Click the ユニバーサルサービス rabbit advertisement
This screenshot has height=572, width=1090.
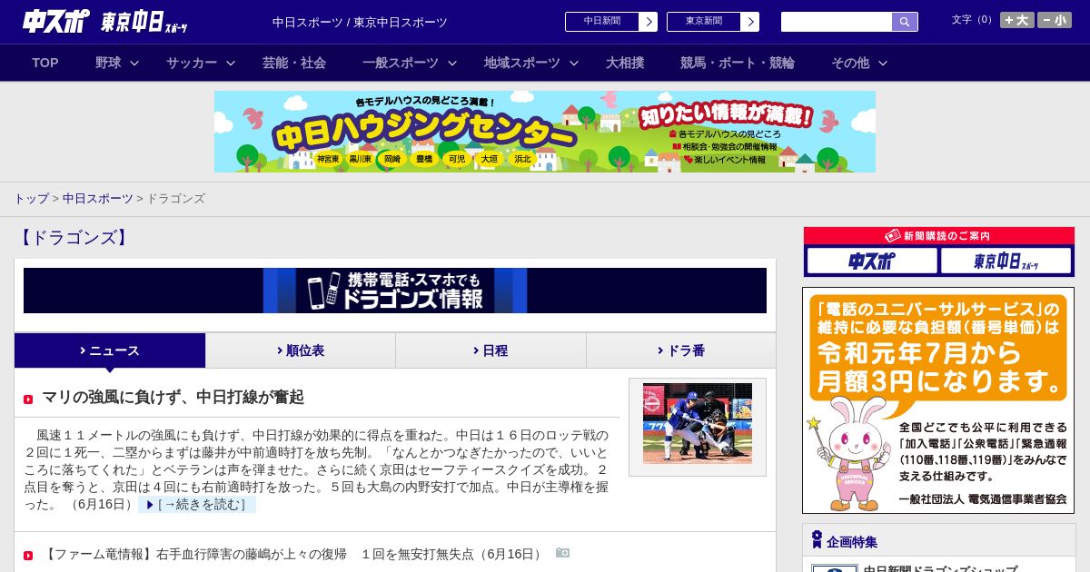tap(938, 400)
